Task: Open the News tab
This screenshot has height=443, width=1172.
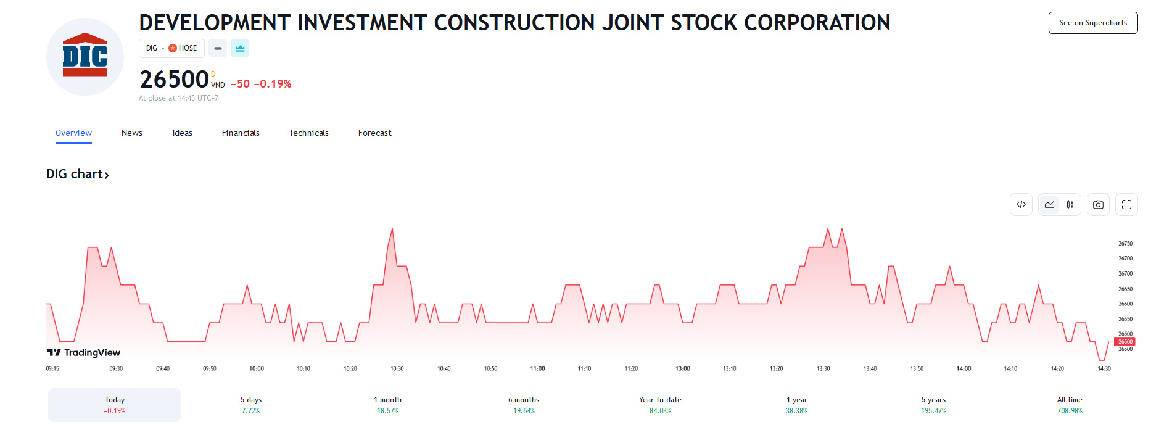Action: tap(131, 133)
